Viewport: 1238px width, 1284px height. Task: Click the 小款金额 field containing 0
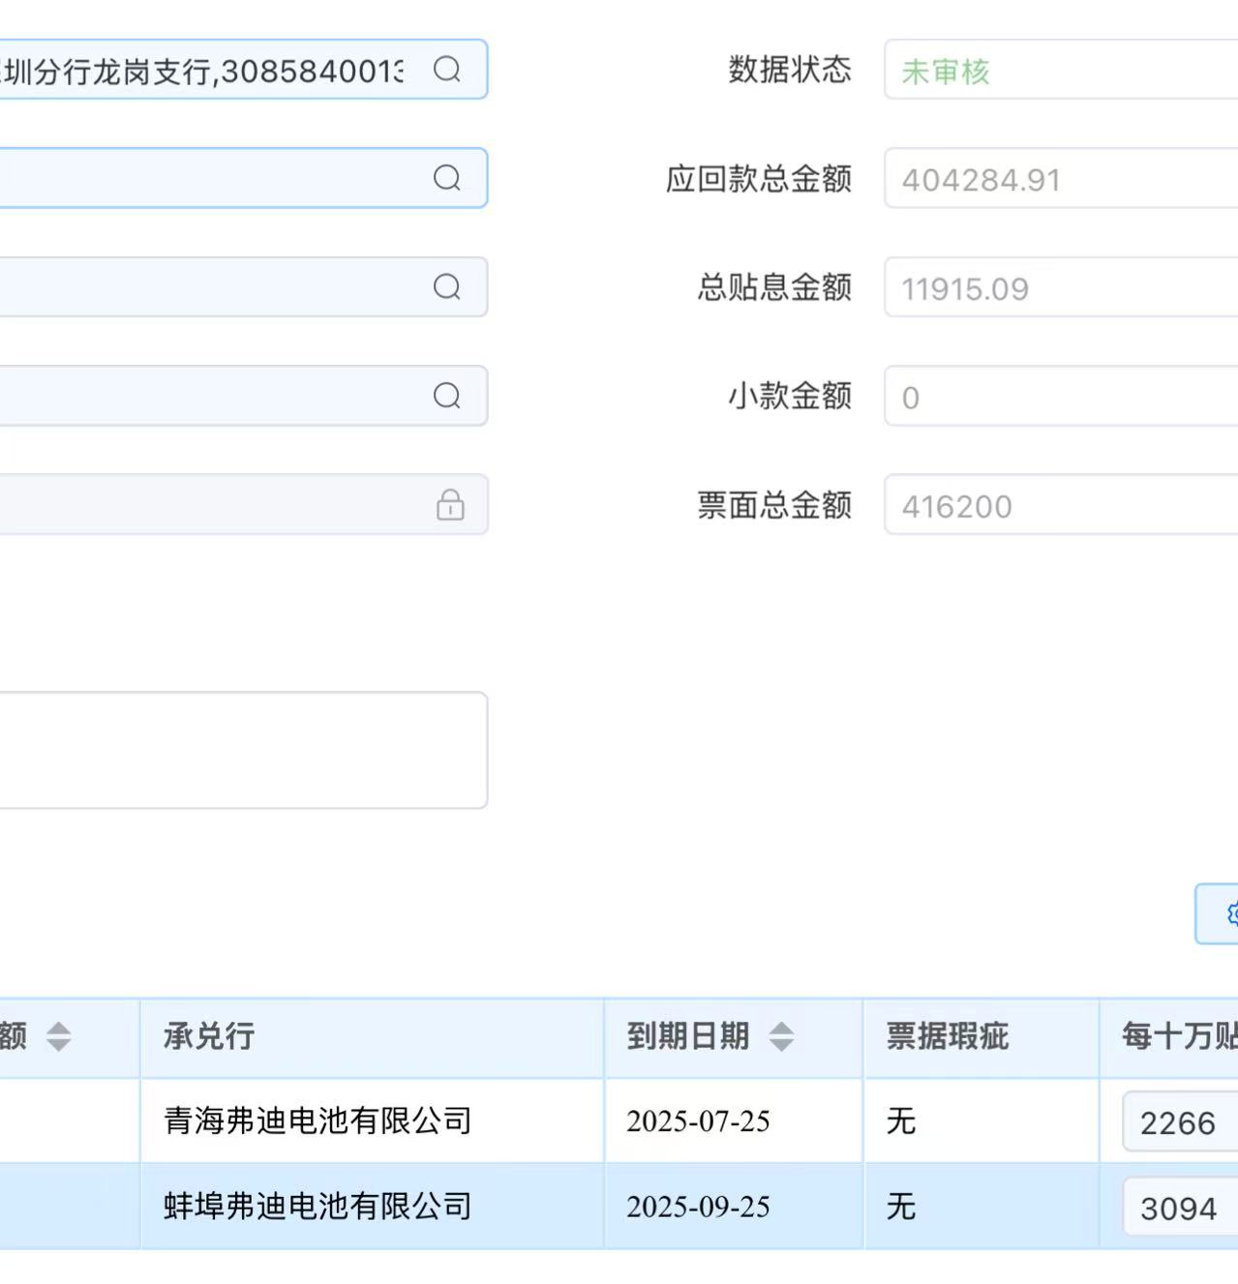pyautogui.click(x=1060, y=397)
